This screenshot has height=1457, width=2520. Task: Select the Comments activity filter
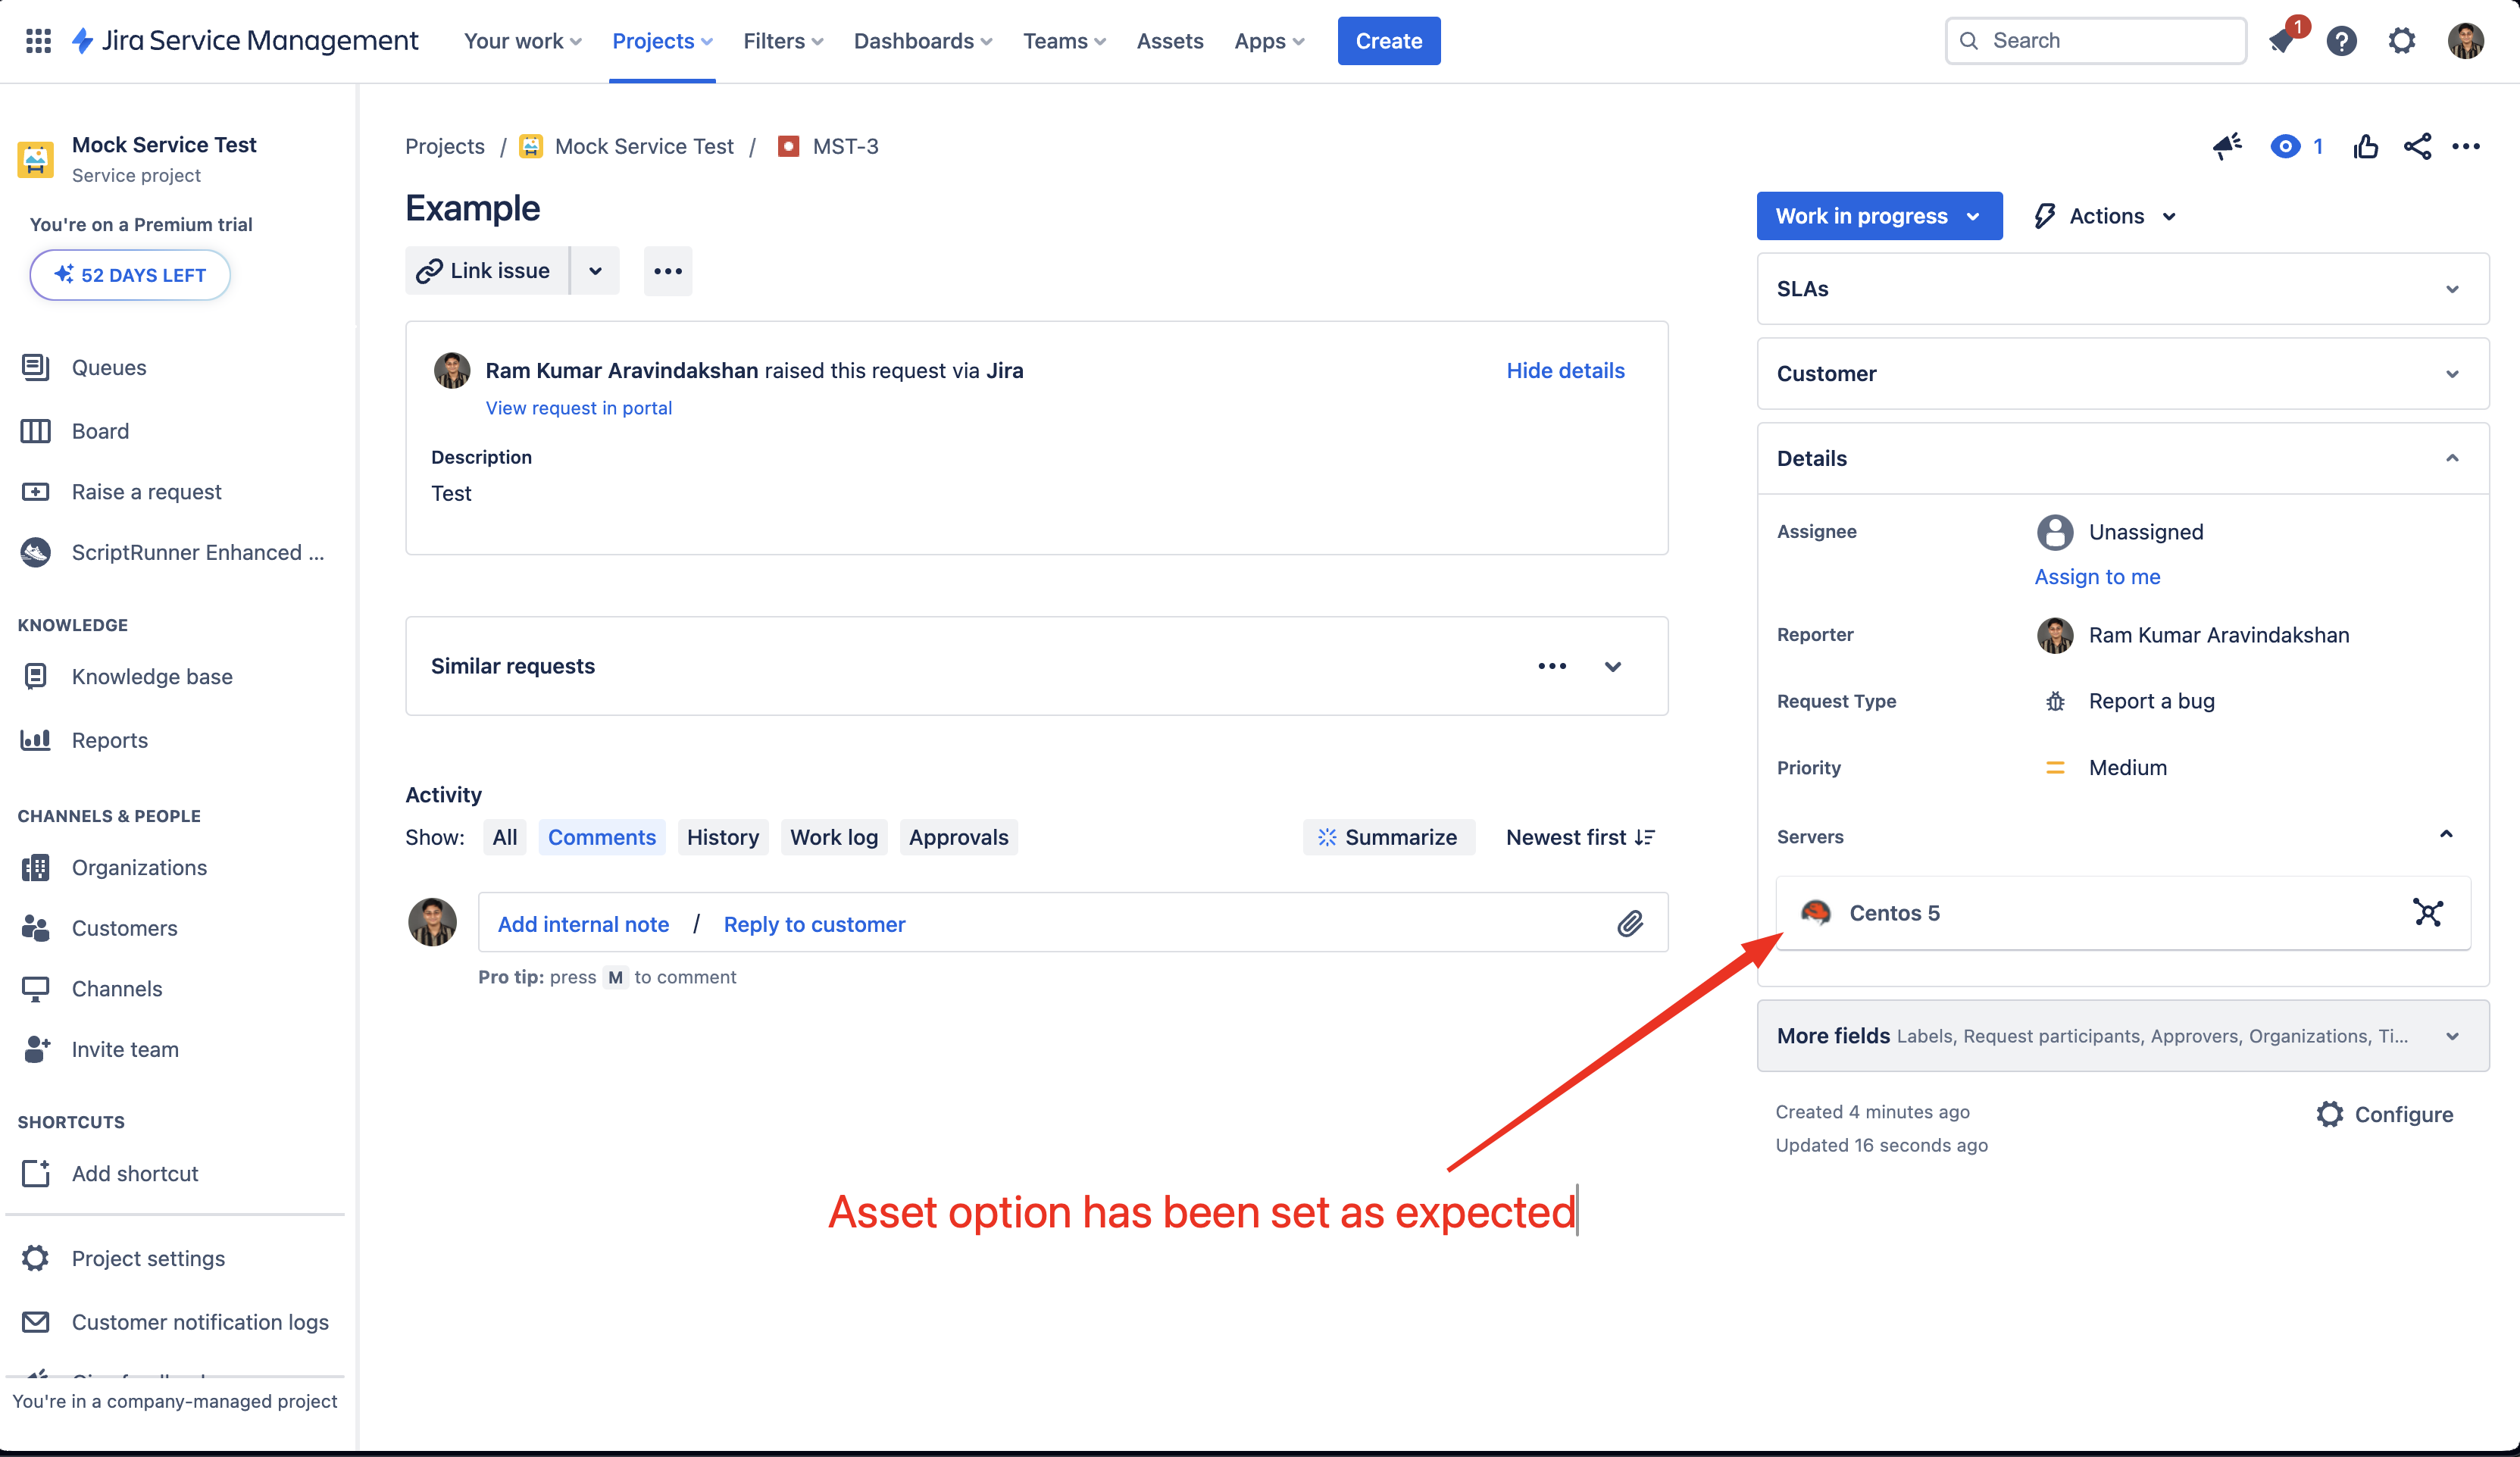pos(601,837)
